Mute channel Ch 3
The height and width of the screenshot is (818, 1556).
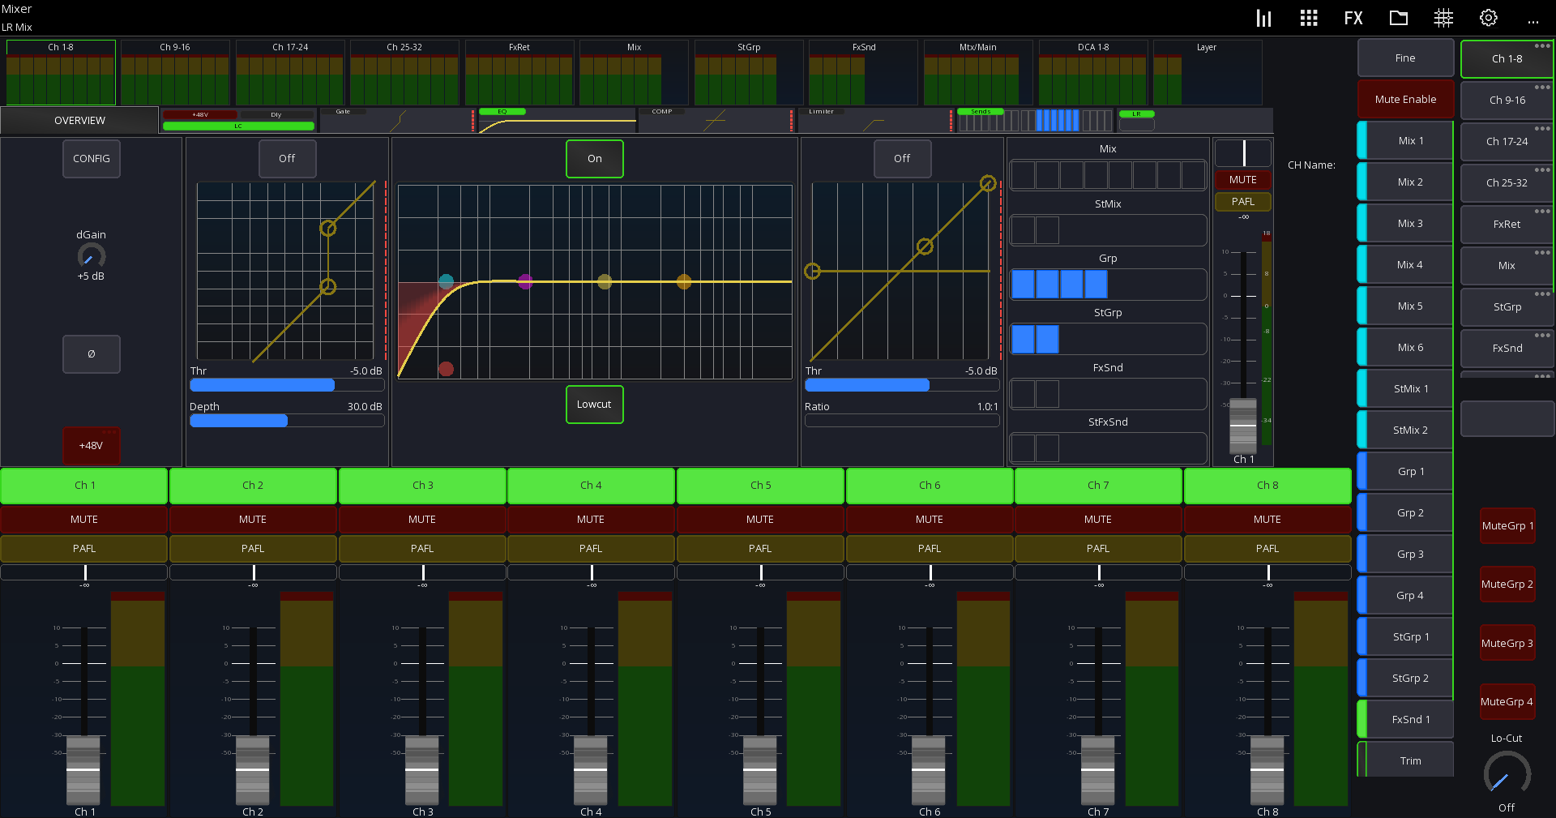422,520
